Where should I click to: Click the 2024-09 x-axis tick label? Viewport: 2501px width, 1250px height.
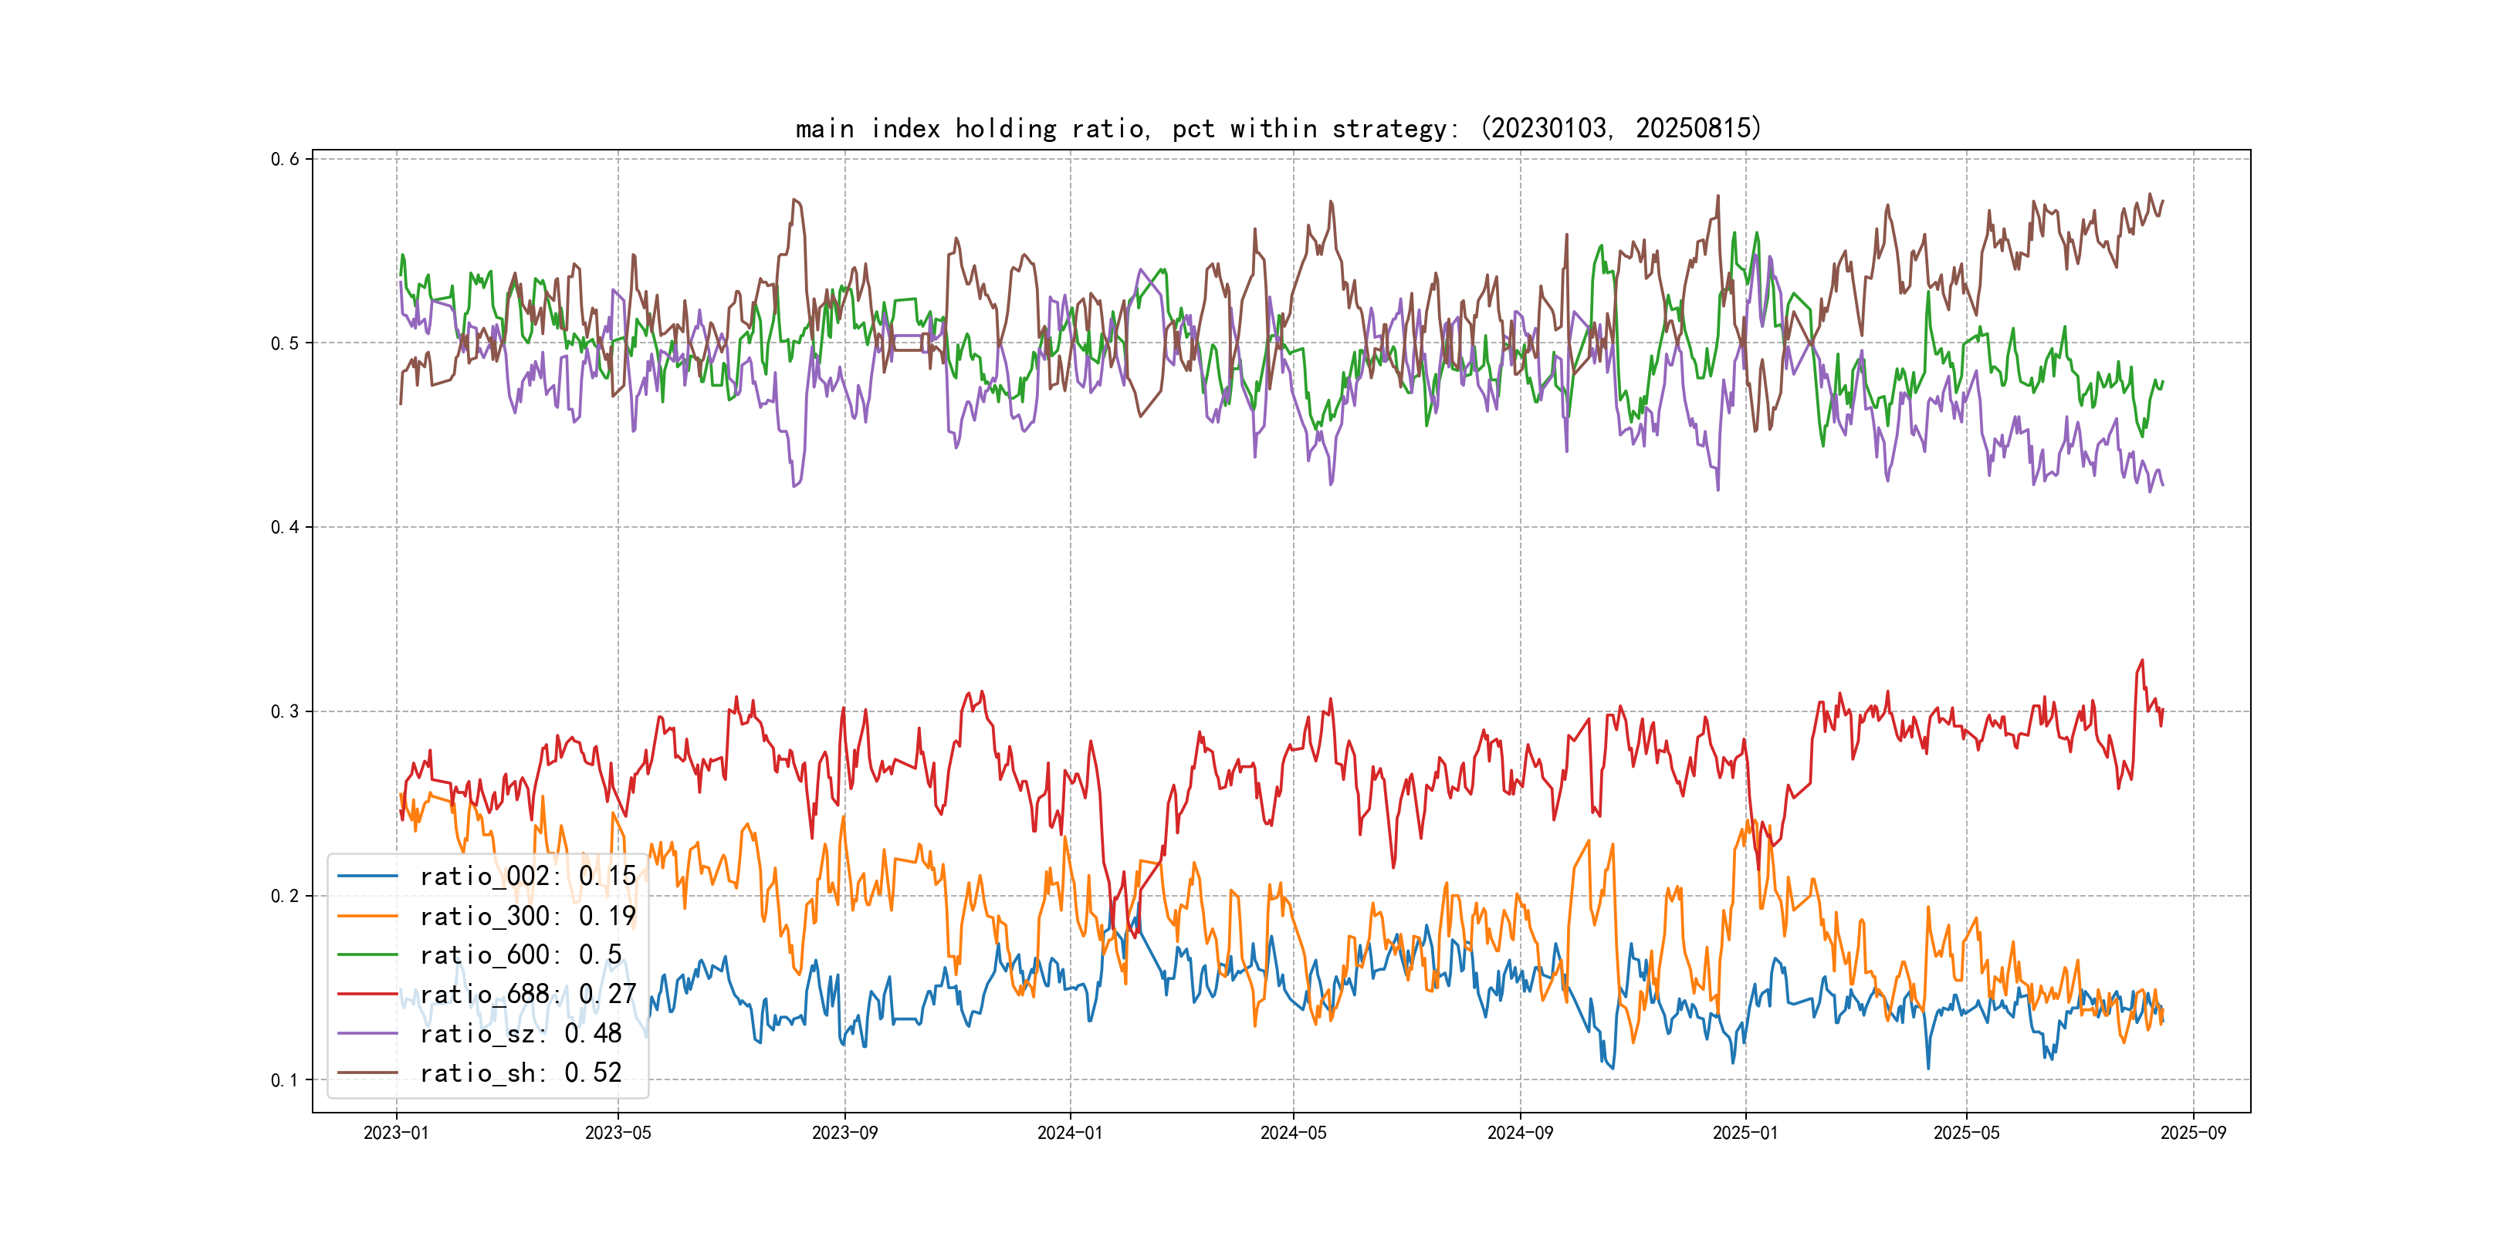(x=1521, y=1133)
